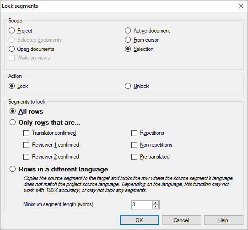248x230 pixels.
Task: Click the Cancel button
Action: [x=182, y=220]
